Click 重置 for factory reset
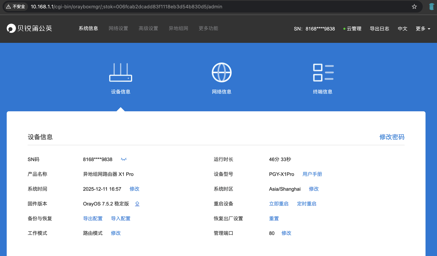The image size is (437, 256). tap(274, 218)
